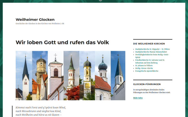Open Stadtpfarrkirche St. Hippolyt – St. Pölten link

[152, 49]
